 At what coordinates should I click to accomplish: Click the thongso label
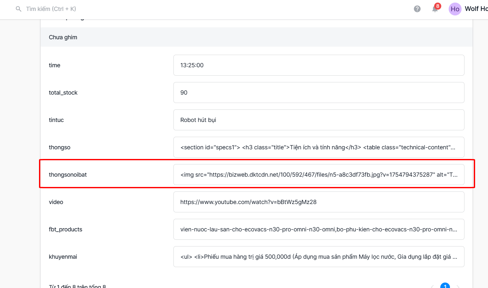point(60,147)
